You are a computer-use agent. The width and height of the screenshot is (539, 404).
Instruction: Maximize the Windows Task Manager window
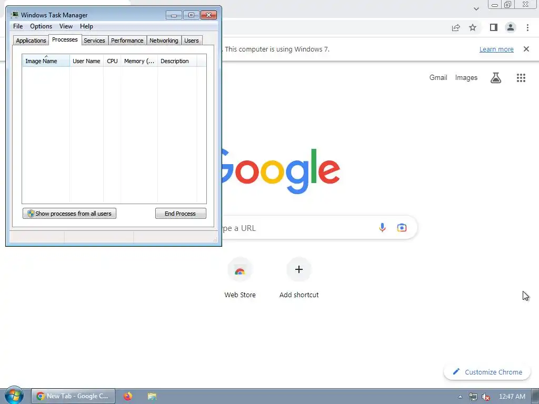pos(191,15)
